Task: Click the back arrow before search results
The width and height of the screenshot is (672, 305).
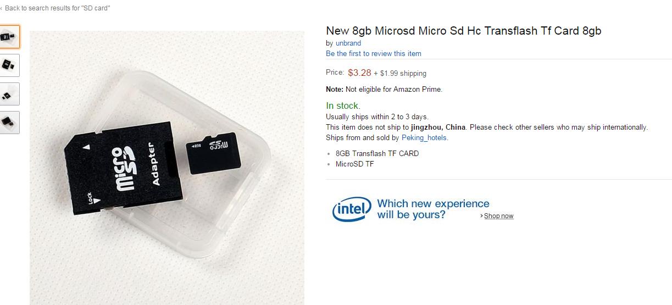Action: (x=2, y=8)
